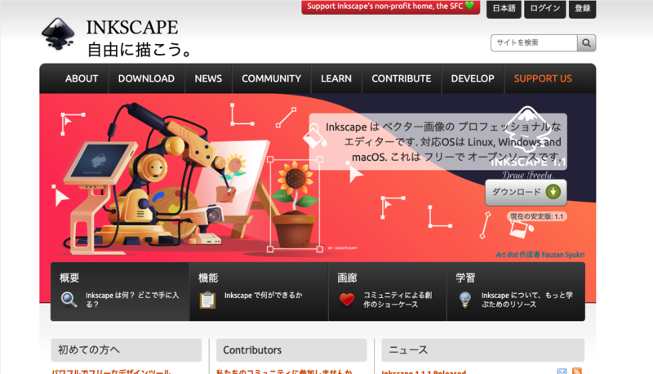The width and height of the screenshot is (653, 374).
Task: Open the 概要 overview panel link
Action: click(120, 292)
